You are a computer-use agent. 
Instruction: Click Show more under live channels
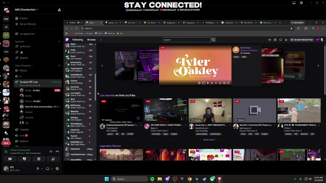(x=210, y=140)
